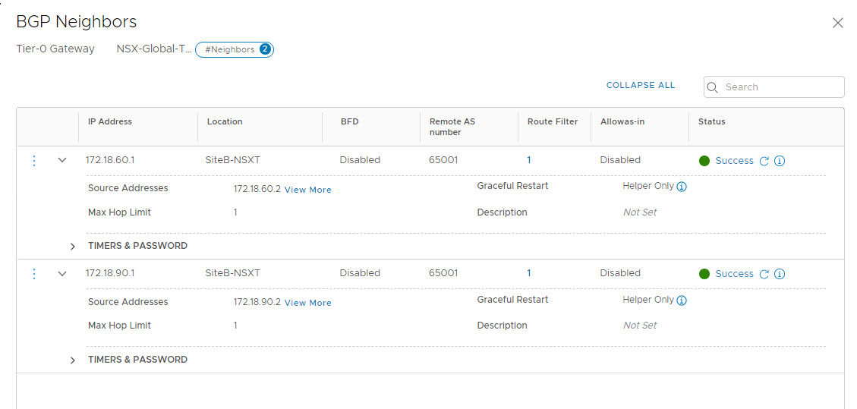The height and width of the screenshot is (409, 857).
Task: Click Helper Only info icon for 172.18.60.1
Action: pos(682,187)
